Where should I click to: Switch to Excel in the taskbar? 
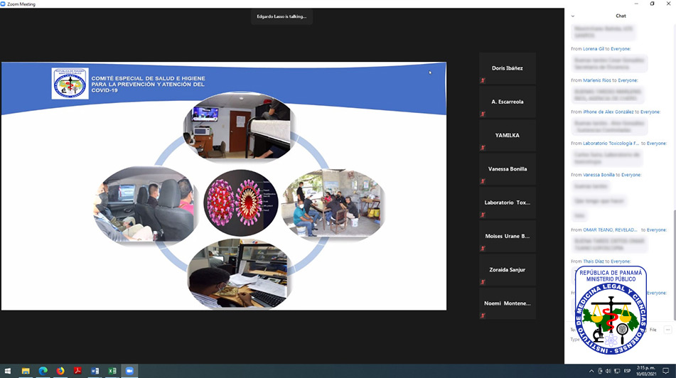click(x=112, y=371)
